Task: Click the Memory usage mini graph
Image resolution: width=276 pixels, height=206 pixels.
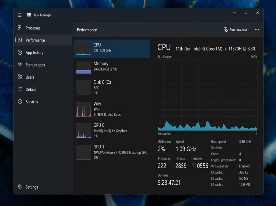Action: pos(84,67)
